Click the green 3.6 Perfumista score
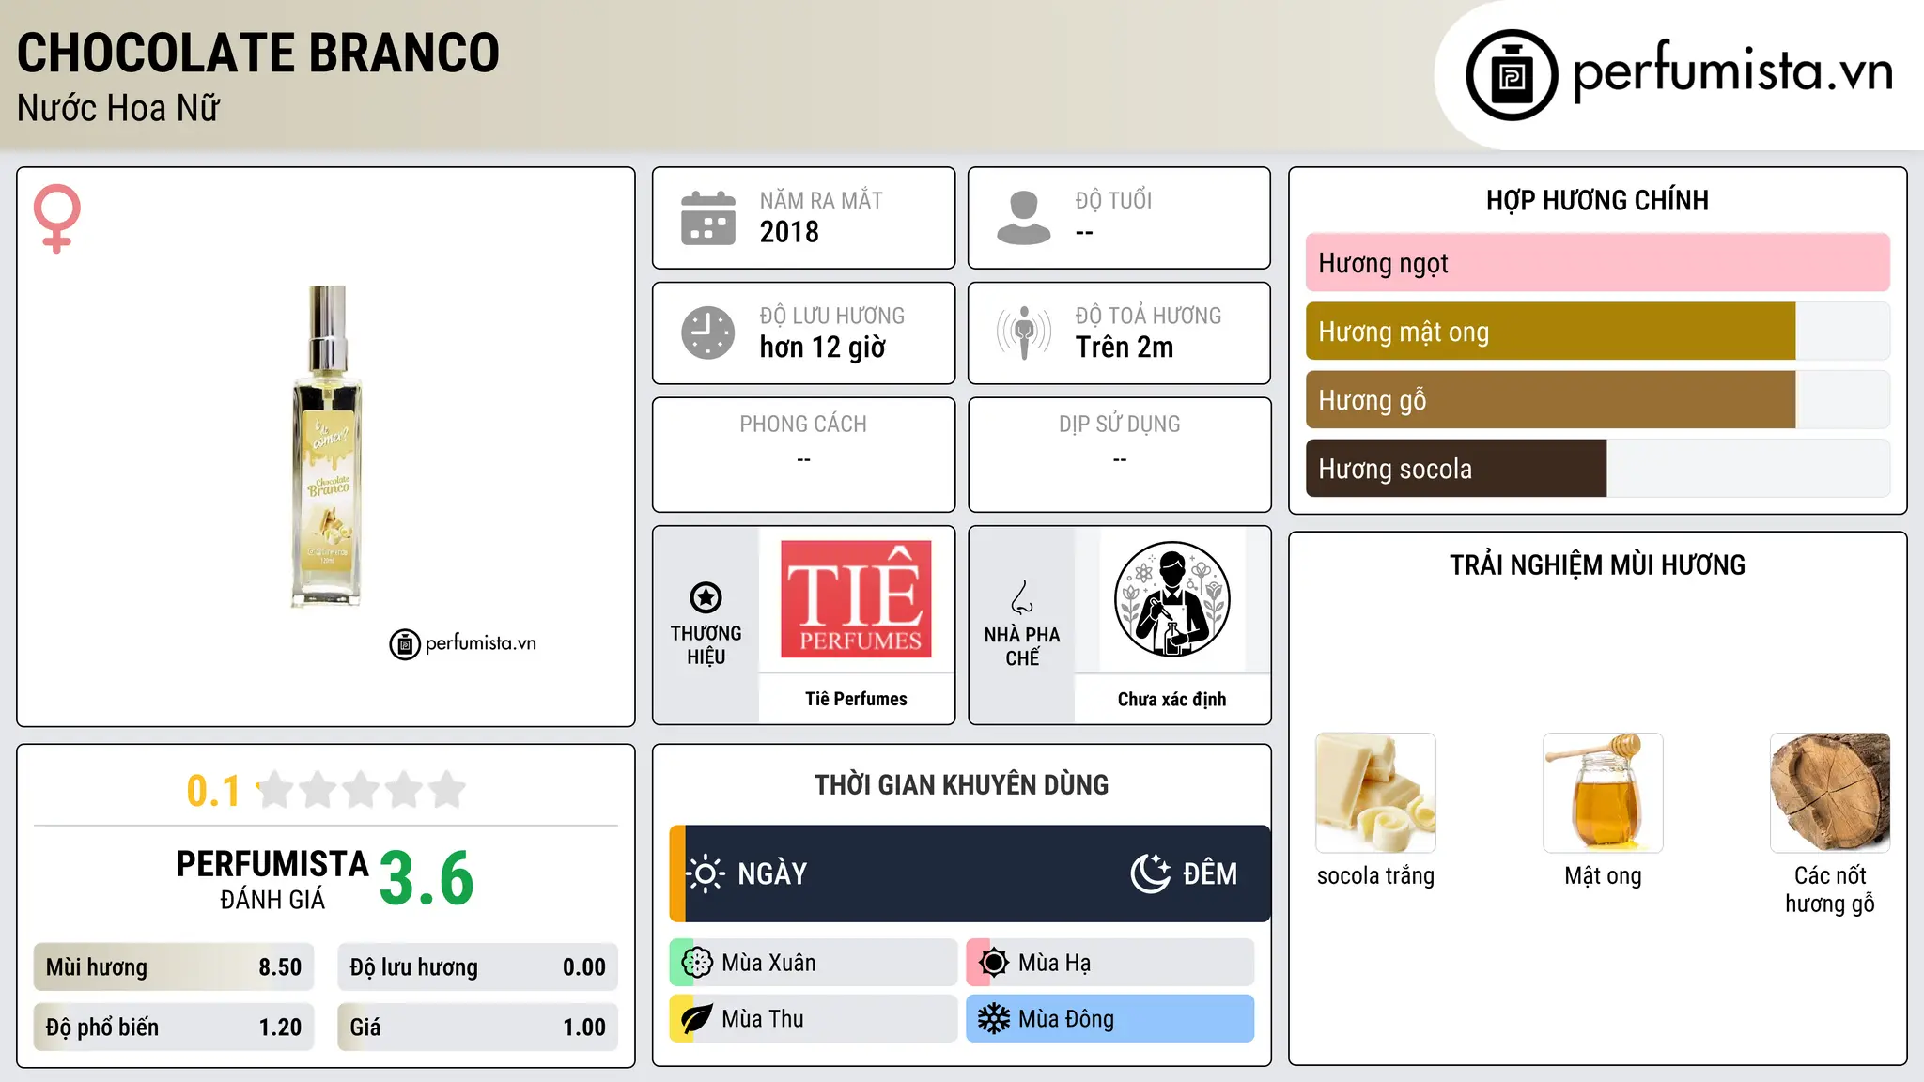Image resolution: width=1924 pixels, height=1082 pixels. (427, 879)
